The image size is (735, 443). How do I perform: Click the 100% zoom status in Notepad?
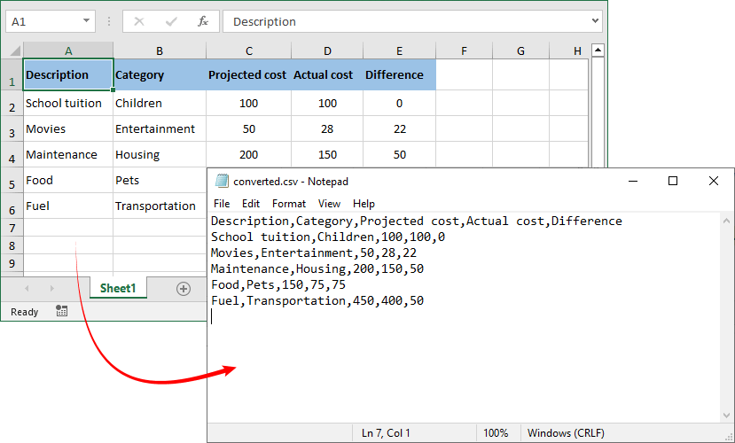click(x=496, y=432)
